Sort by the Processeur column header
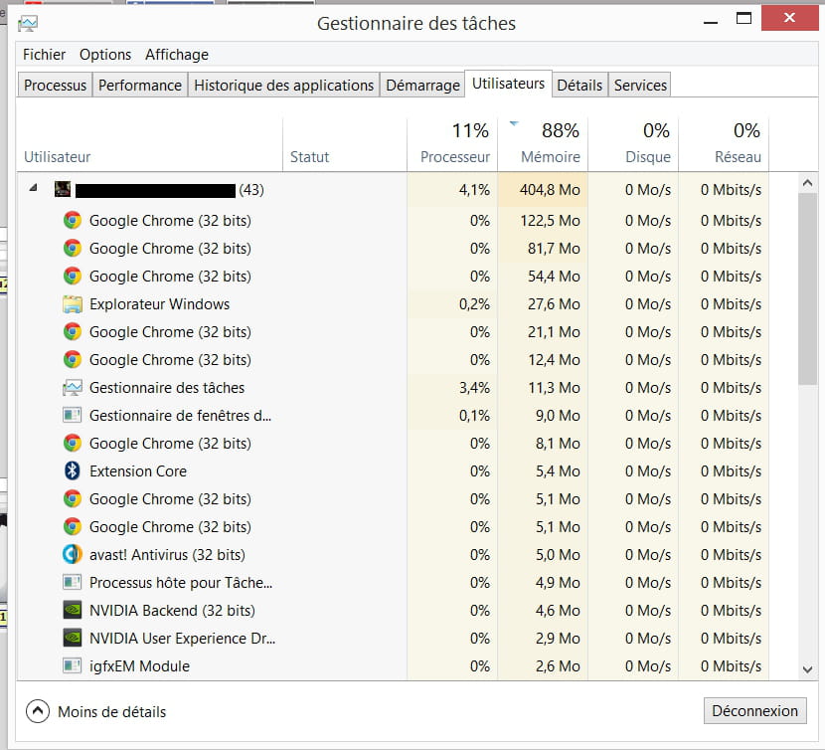825x750 pixels. click(x=454, y=156)
